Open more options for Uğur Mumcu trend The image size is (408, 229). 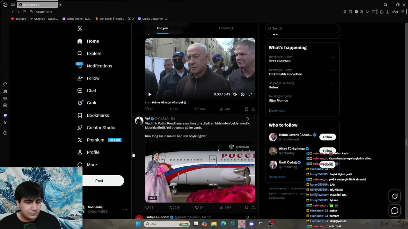334,97
